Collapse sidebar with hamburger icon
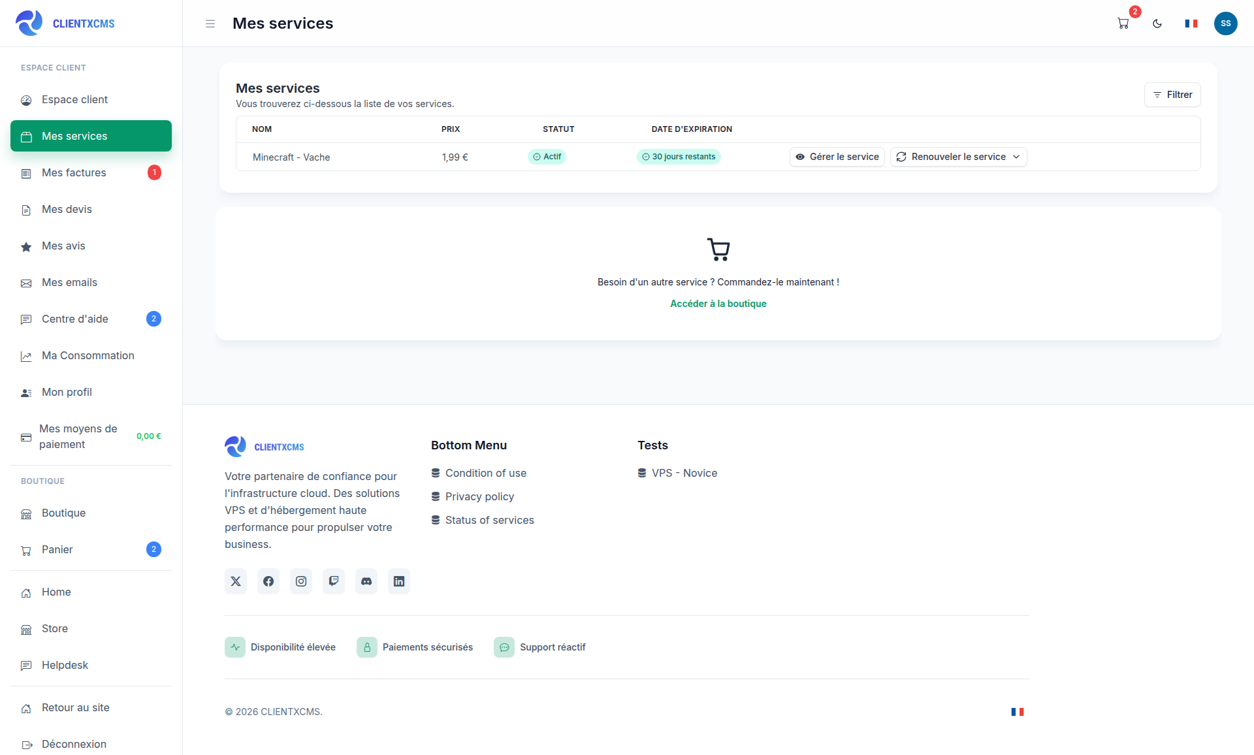Screen dimensions: 1254x755 pyautogui.click(x=210, y=24)
